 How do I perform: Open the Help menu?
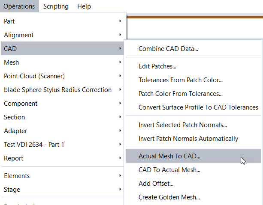[x=84, y=6]
